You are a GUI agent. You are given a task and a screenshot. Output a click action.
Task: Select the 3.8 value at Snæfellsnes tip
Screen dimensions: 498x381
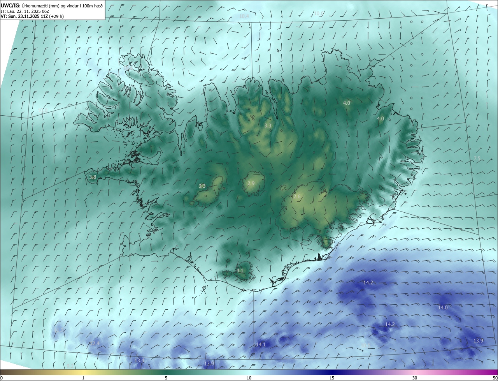pos(93,177)
